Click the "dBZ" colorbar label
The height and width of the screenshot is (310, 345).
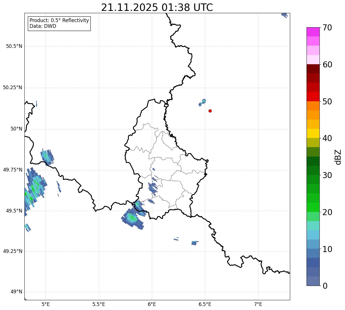click(338, 157)
